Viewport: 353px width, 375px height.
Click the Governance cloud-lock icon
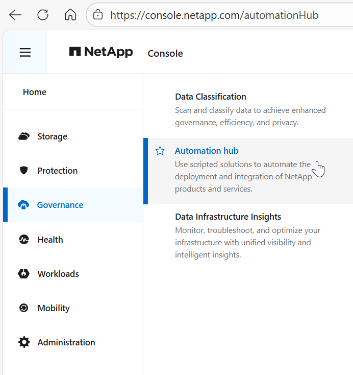[23, 205]
